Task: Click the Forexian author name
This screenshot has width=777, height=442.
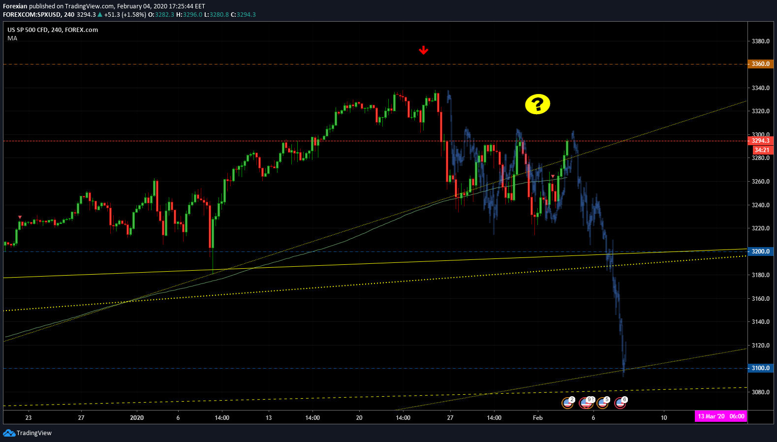Action: pyautogui.click(x=15, y=6)
